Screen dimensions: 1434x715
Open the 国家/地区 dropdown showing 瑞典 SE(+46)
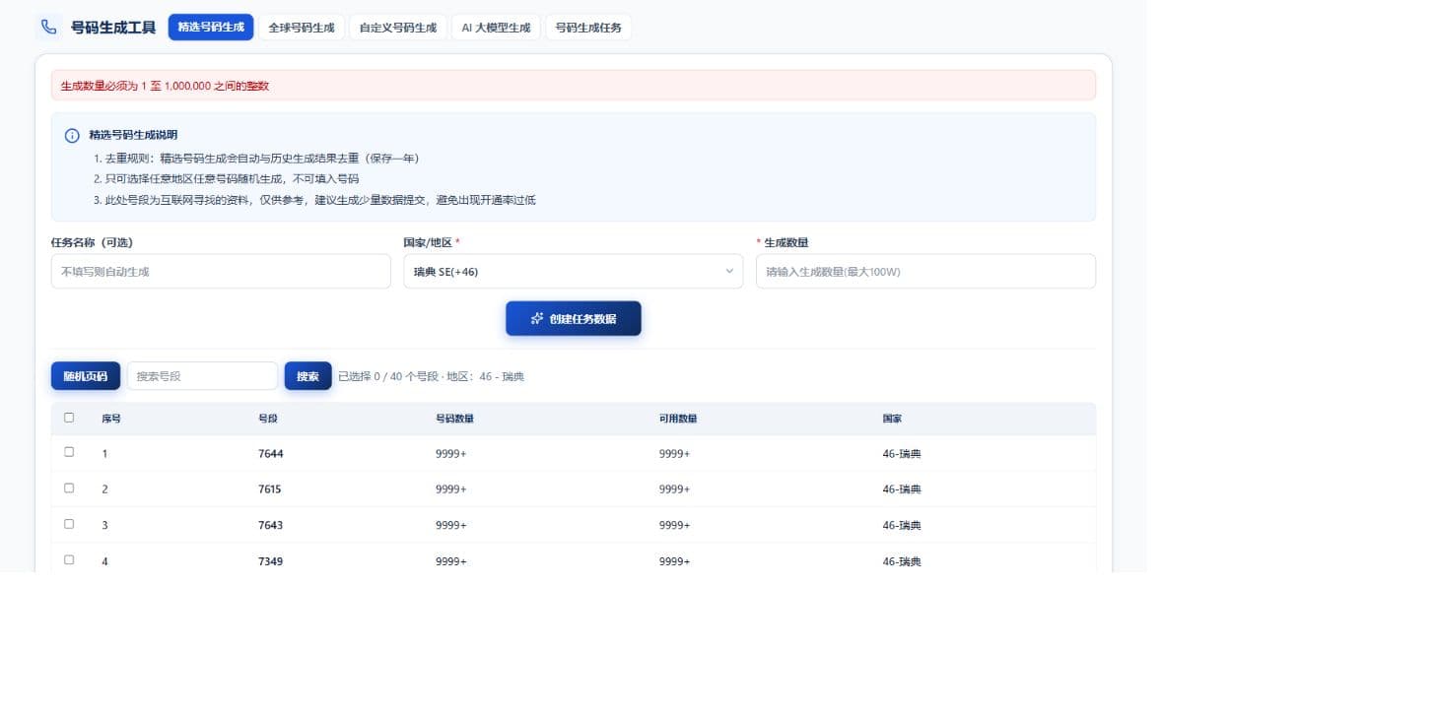[574, 271]
